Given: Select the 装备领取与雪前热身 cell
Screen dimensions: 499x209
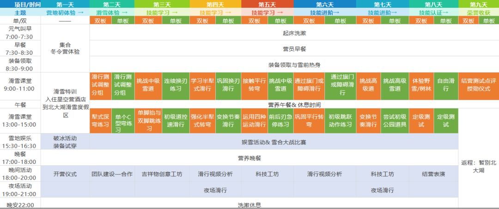Looking at the screenshot, I should tap(294, 64).
